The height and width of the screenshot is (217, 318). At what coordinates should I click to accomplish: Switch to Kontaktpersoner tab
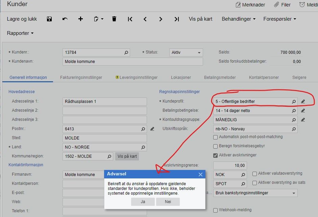[x=264, y=78]
